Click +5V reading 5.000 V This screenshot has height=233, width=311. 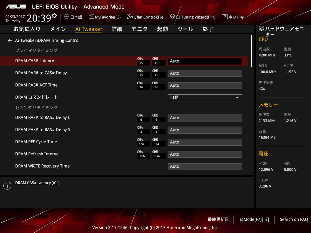(x=290, y=170)
